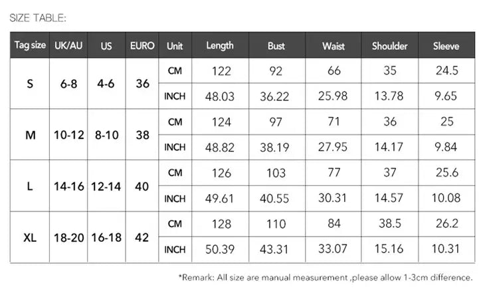Click the 24.5 cm sleeve value
This screenshot has width=485, height=303.
446,71
